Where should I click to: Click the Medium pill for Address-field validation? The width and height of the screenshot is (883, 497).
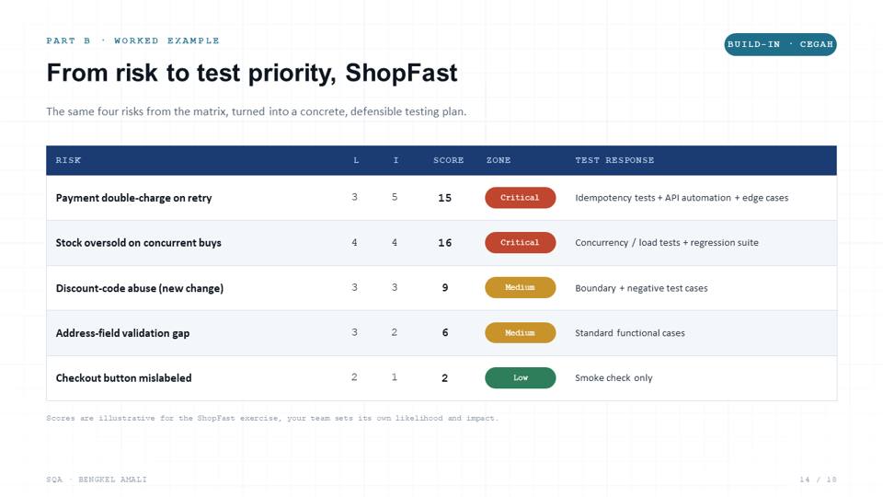(x=520, y=333)
